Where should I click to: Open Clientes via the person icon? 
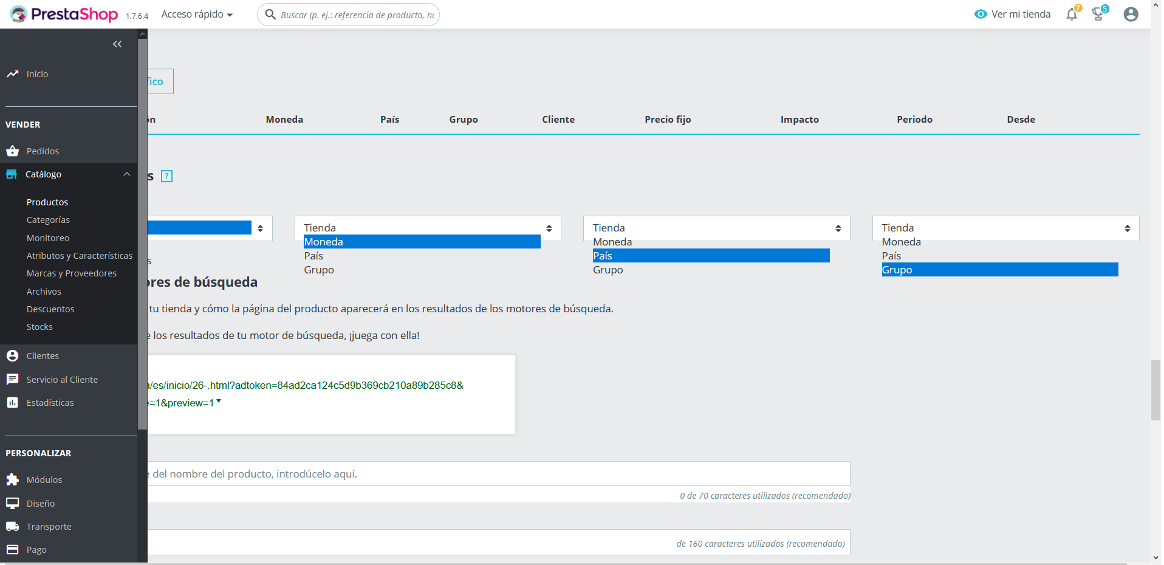tap(12, 355)
